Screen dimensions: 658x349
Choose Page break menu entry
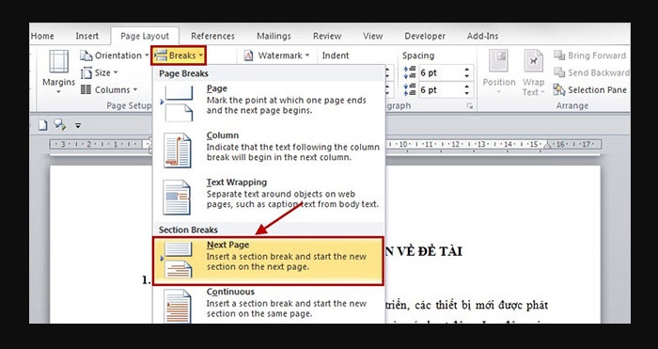269,103
